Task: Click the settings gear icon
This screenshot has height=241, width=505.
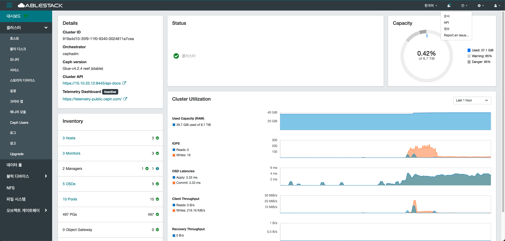Action: [481, 6]
